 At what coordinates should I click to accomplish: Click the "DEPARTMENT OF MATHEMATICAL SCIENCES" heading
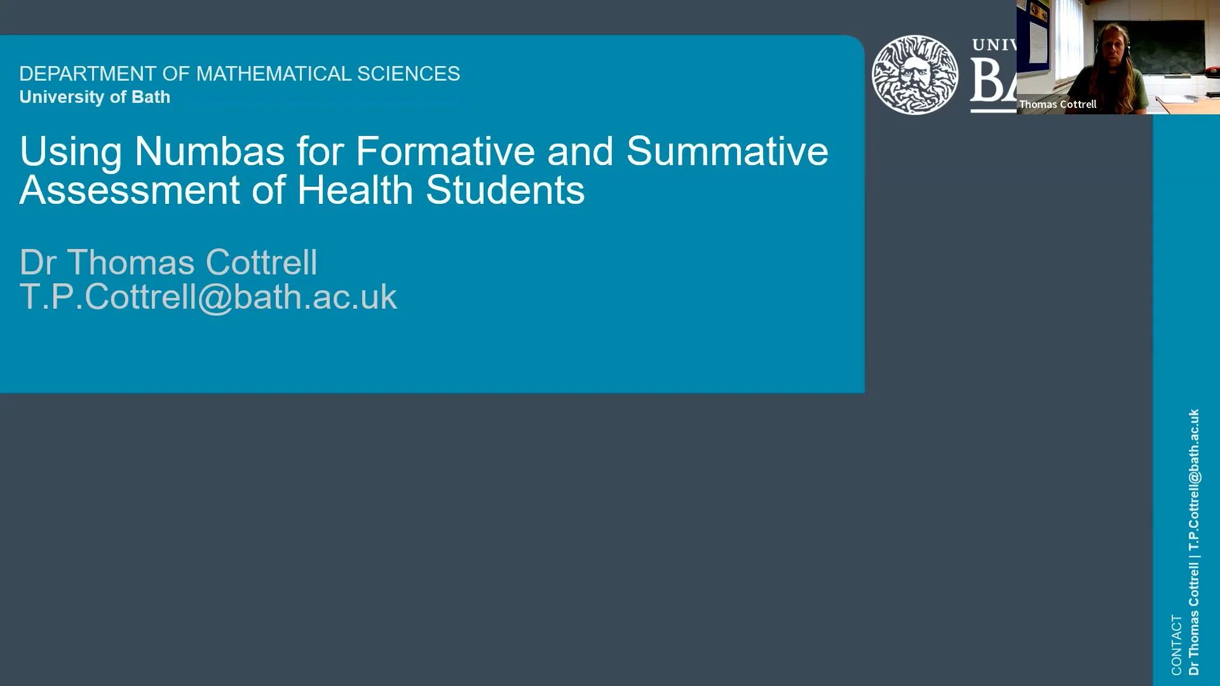pos(240,74)
